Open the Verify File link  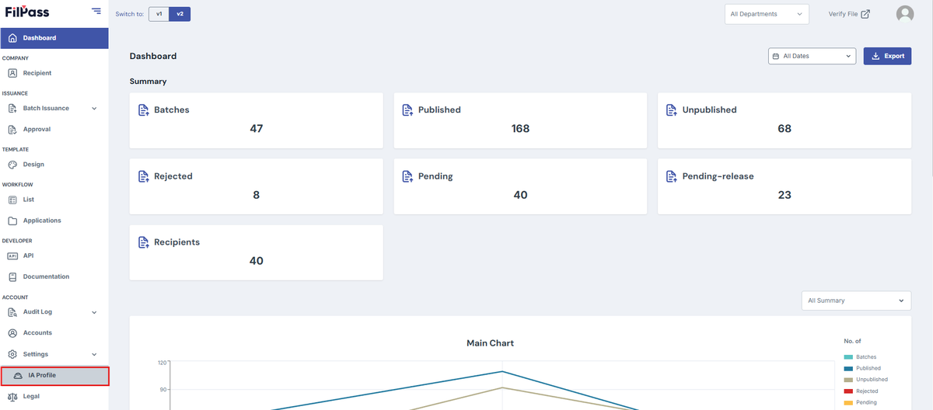tap(849, 14)
